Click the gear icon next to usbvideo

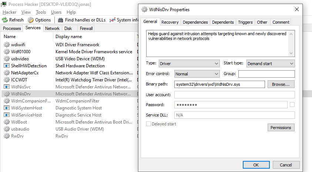point(7,59)
